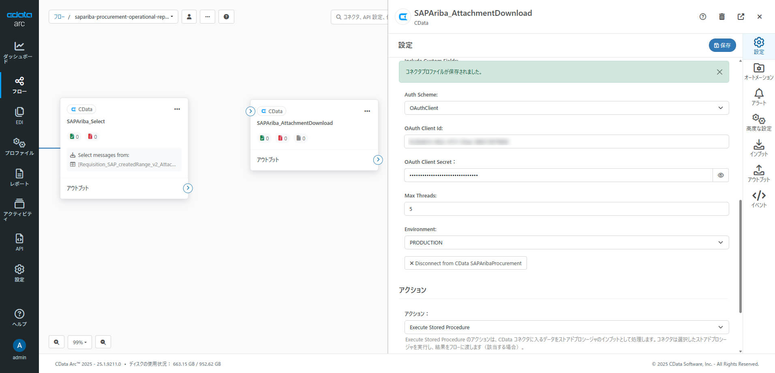Open the ヘルプ help item
This screenshot has width=775, height=373.
[19, 318]
